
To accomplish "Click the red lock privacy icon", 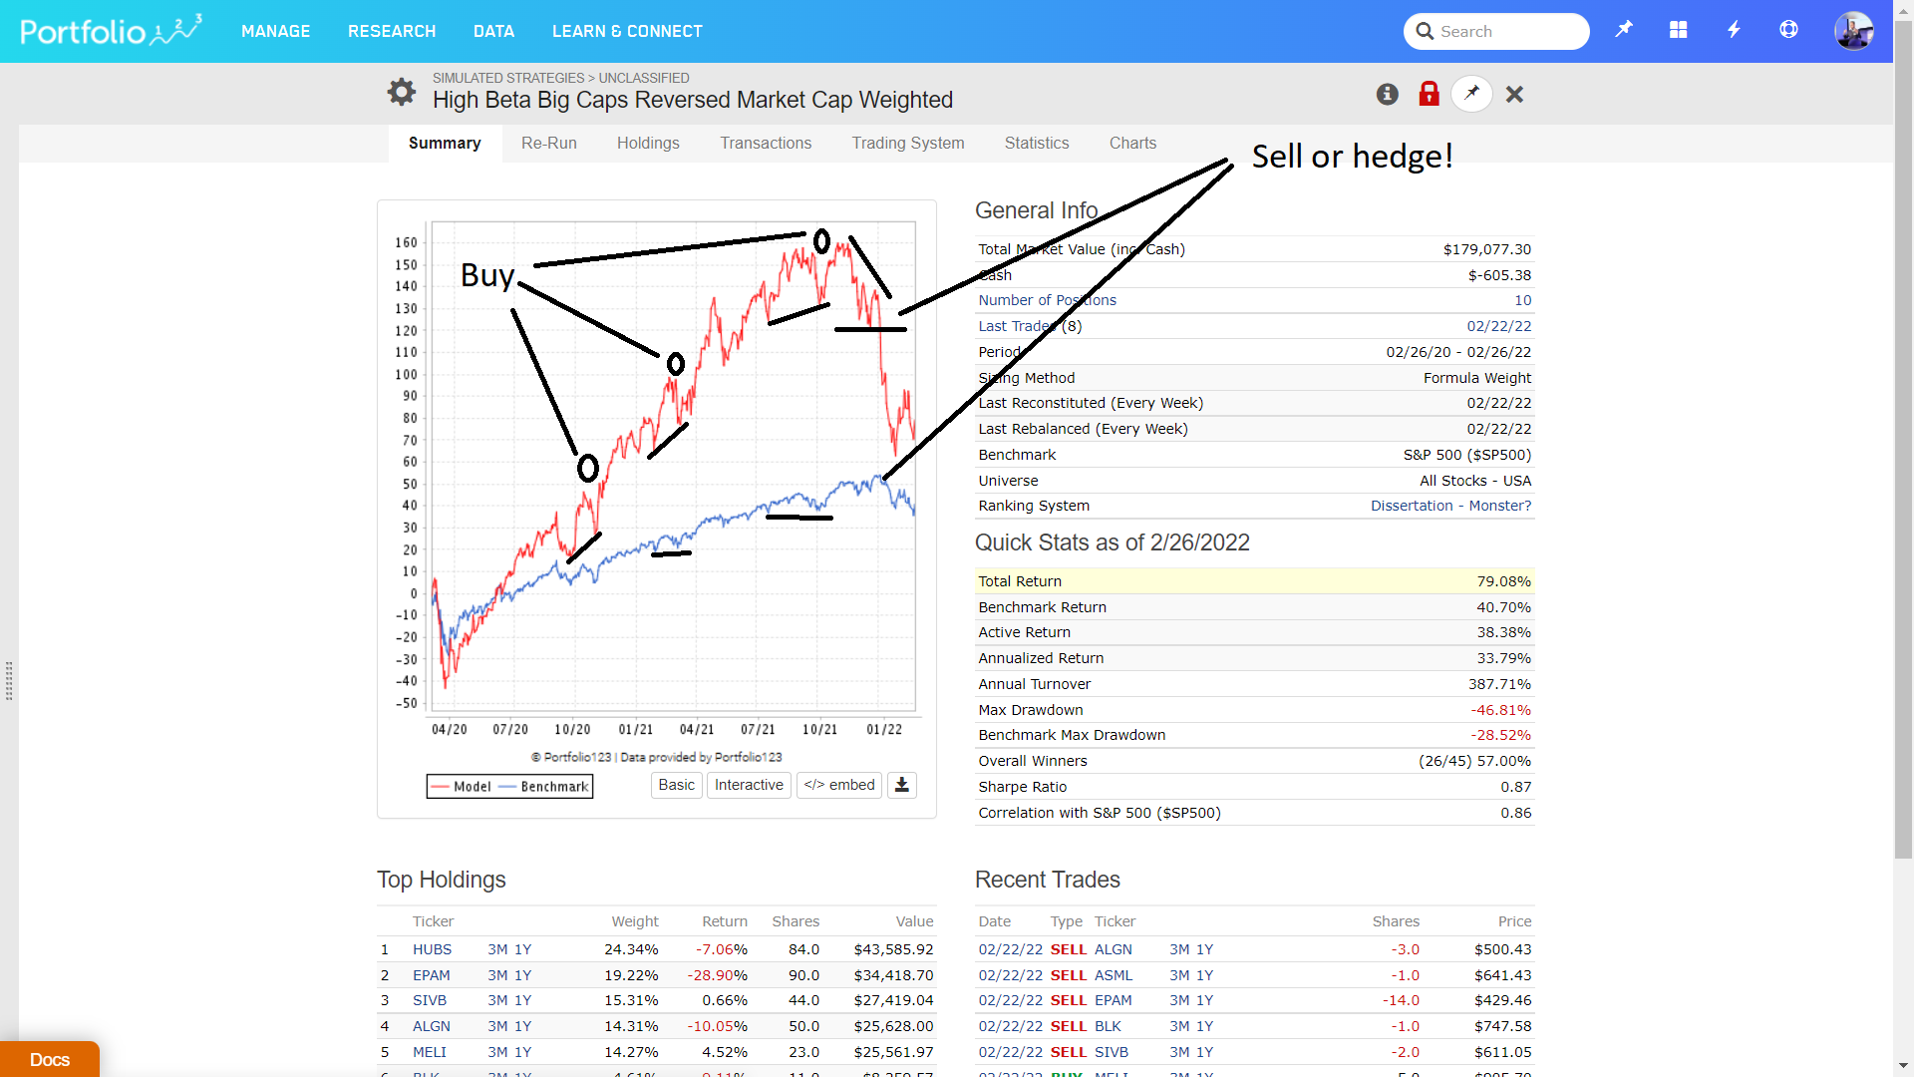I will (1429, 94).
